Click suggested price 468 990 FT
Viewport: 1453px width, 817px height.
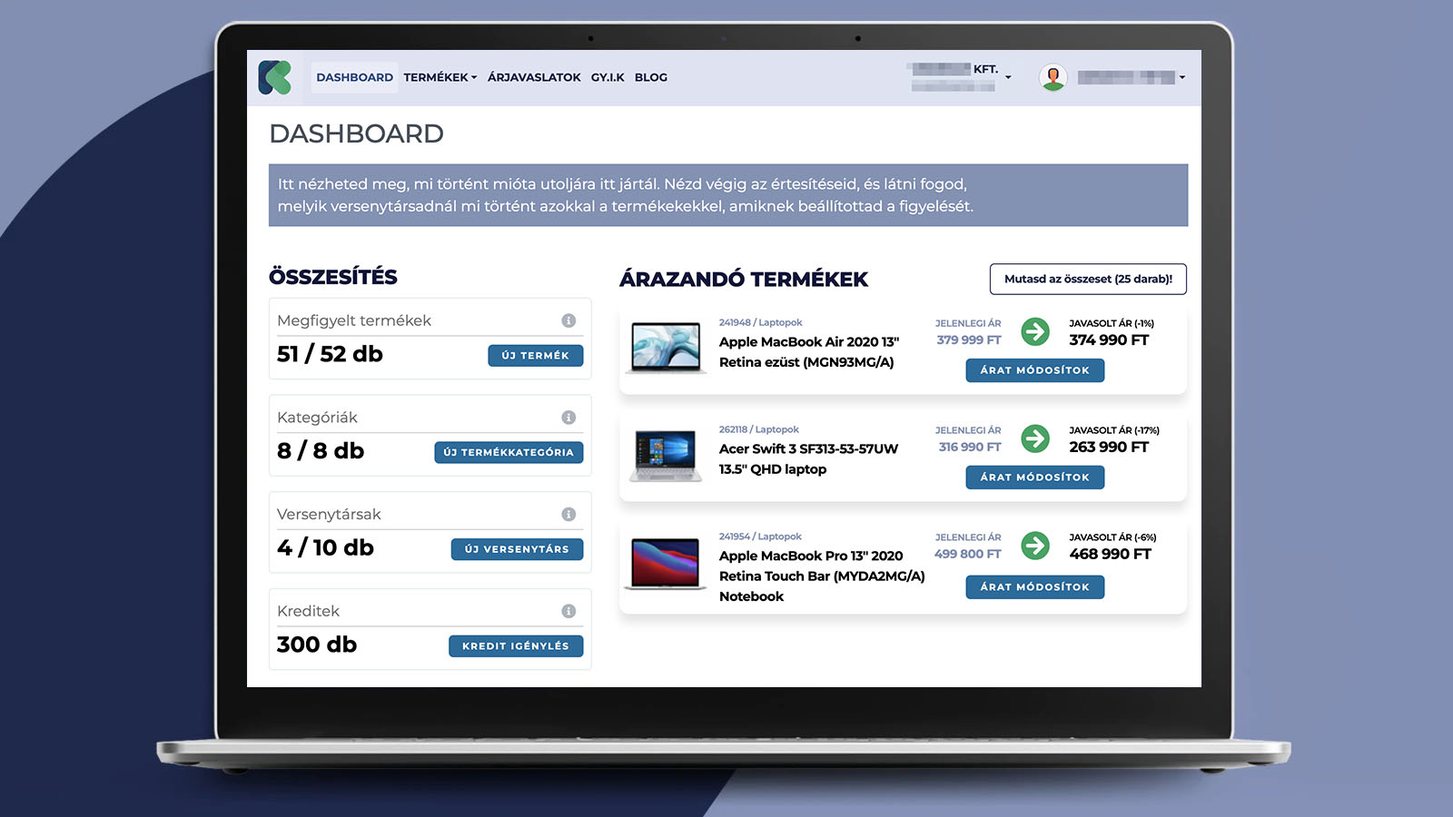click(x=1110, y=555)
